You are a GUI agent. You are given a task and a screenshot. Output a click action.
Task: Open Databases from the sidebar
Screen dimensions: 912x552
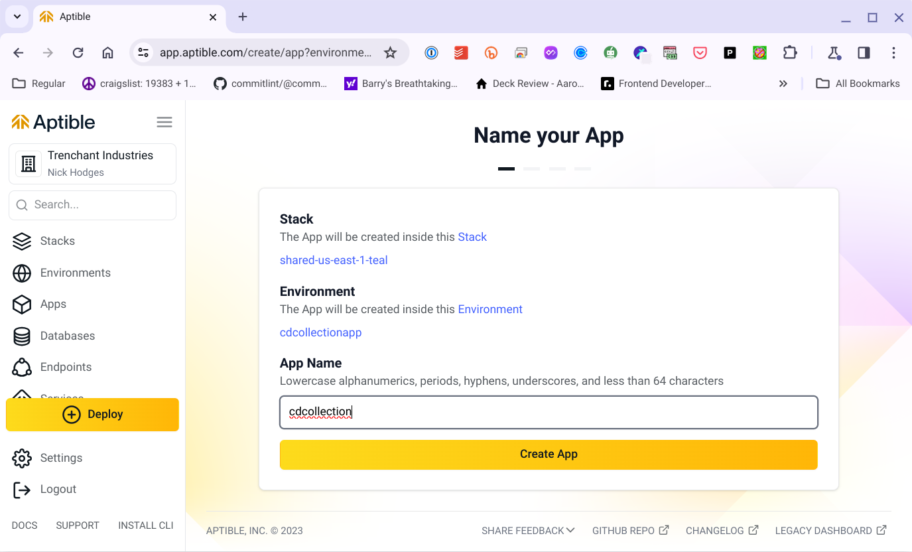click(54, 336)
